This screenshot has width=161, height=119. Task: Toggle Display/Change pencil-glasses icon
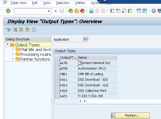[8, 29]
